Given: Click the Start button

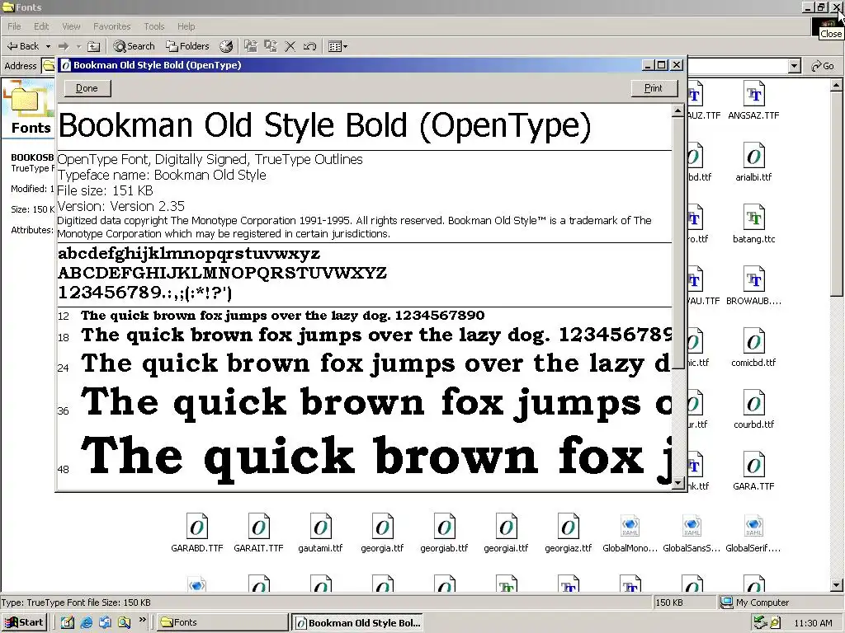Looking at the screenshot, I should click(24, 622).
